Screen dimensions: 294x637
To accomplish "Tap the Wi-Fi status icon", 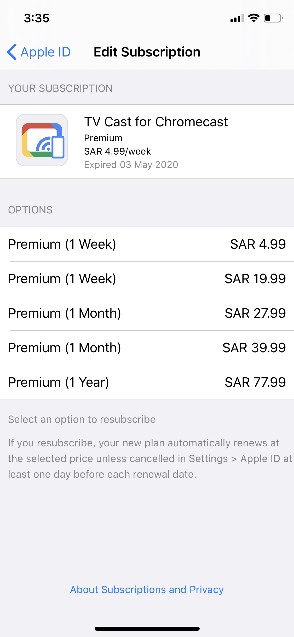I will (253, 18).
